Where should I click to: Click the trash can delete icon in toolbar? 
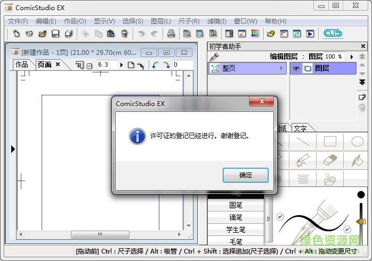pyautogui.click(x=124, y=34)
